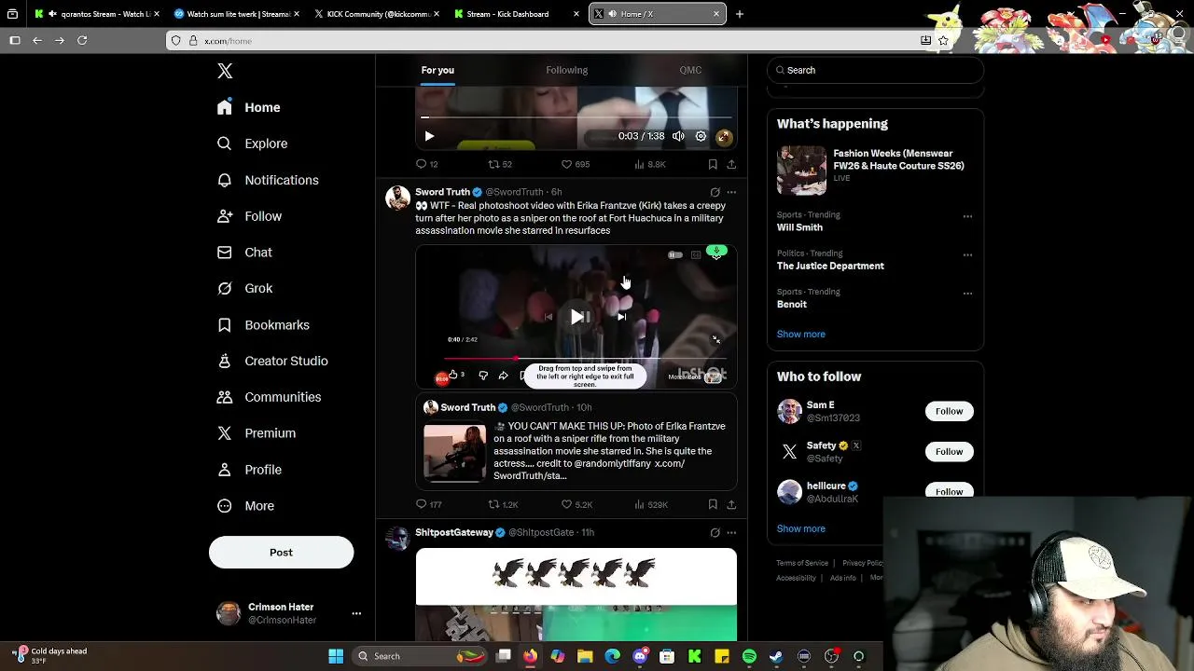The width and height of the screenshot is (1194, 671).
Task: Share the Sword Truth post with 5.2K likes
Action: (x=731, y=504)
